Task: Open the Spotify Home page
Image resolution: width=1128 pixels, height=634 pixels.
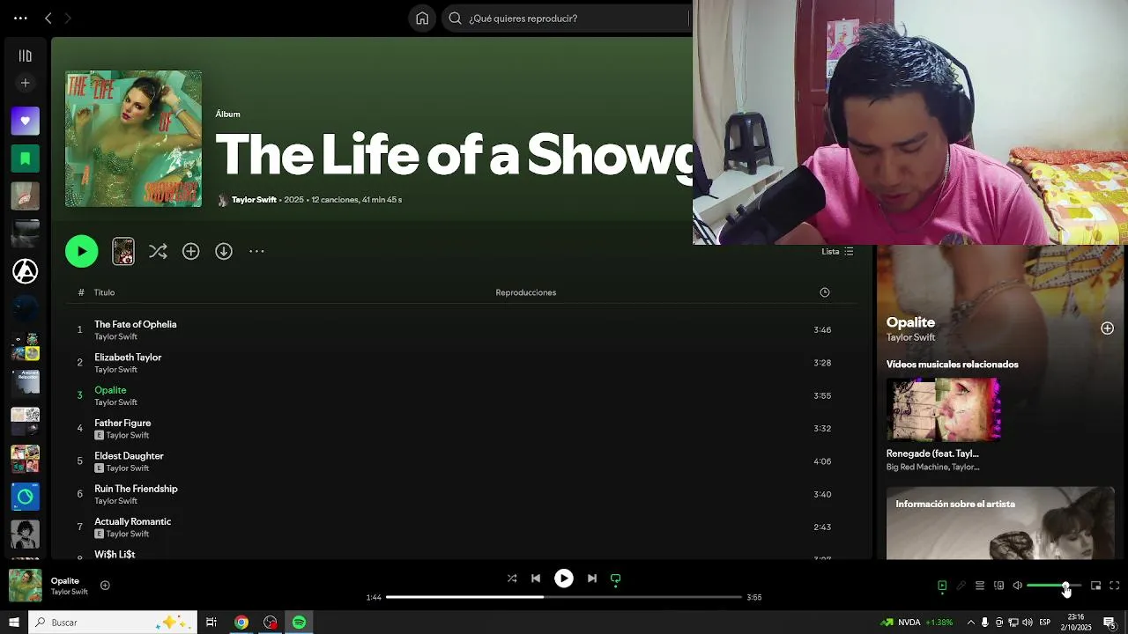Action: coord(422,18)
